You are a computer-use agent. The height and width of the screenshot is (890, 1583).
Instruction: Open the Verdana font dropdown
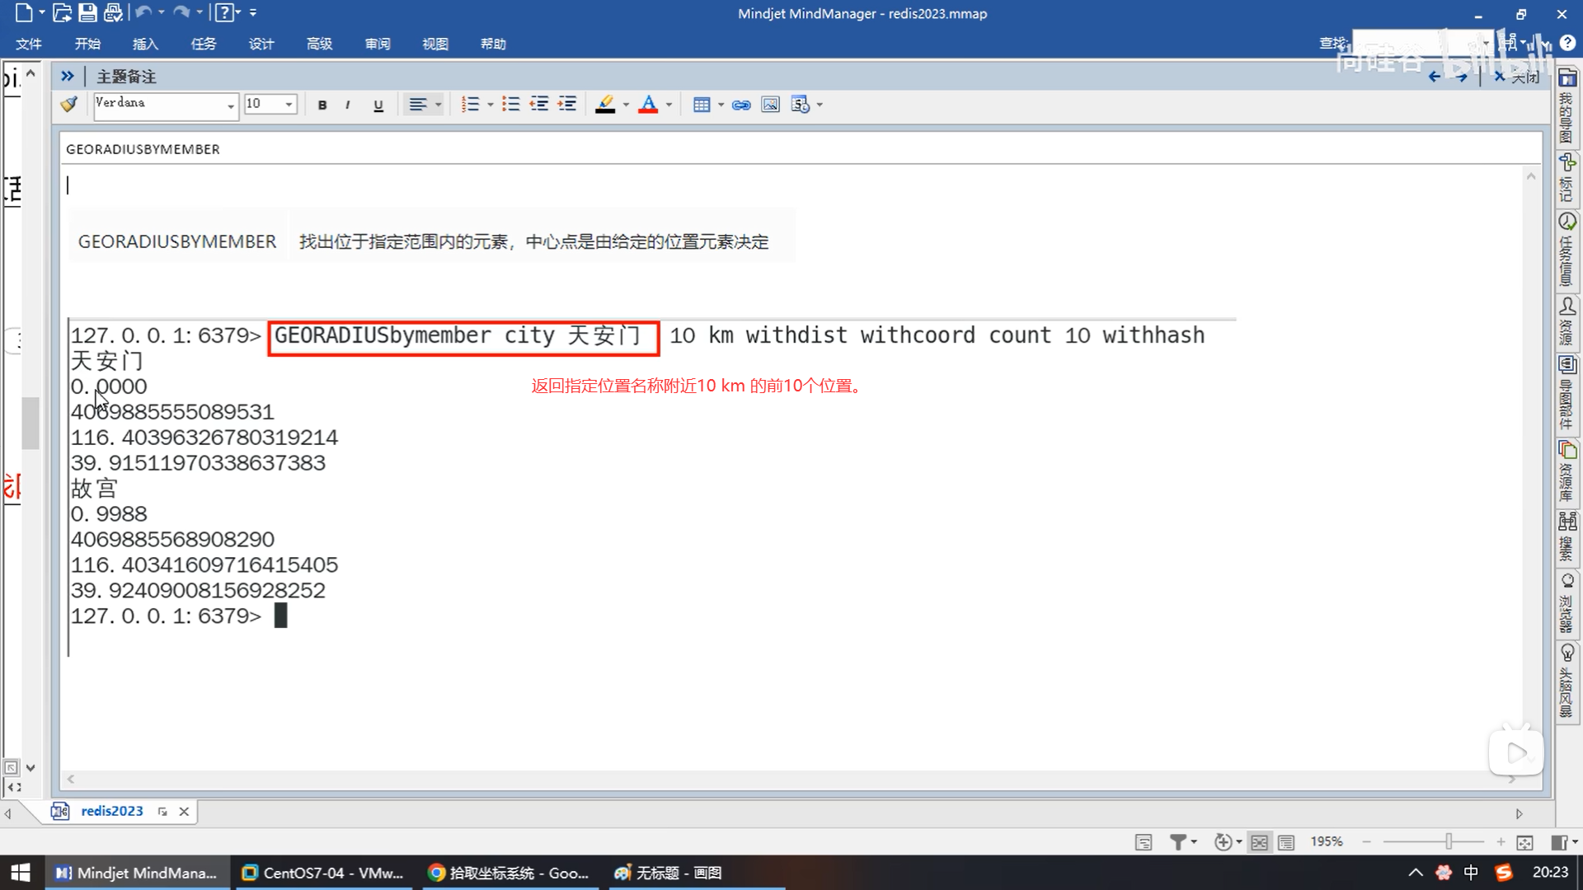pyautogui.click(x=230, y=105)
